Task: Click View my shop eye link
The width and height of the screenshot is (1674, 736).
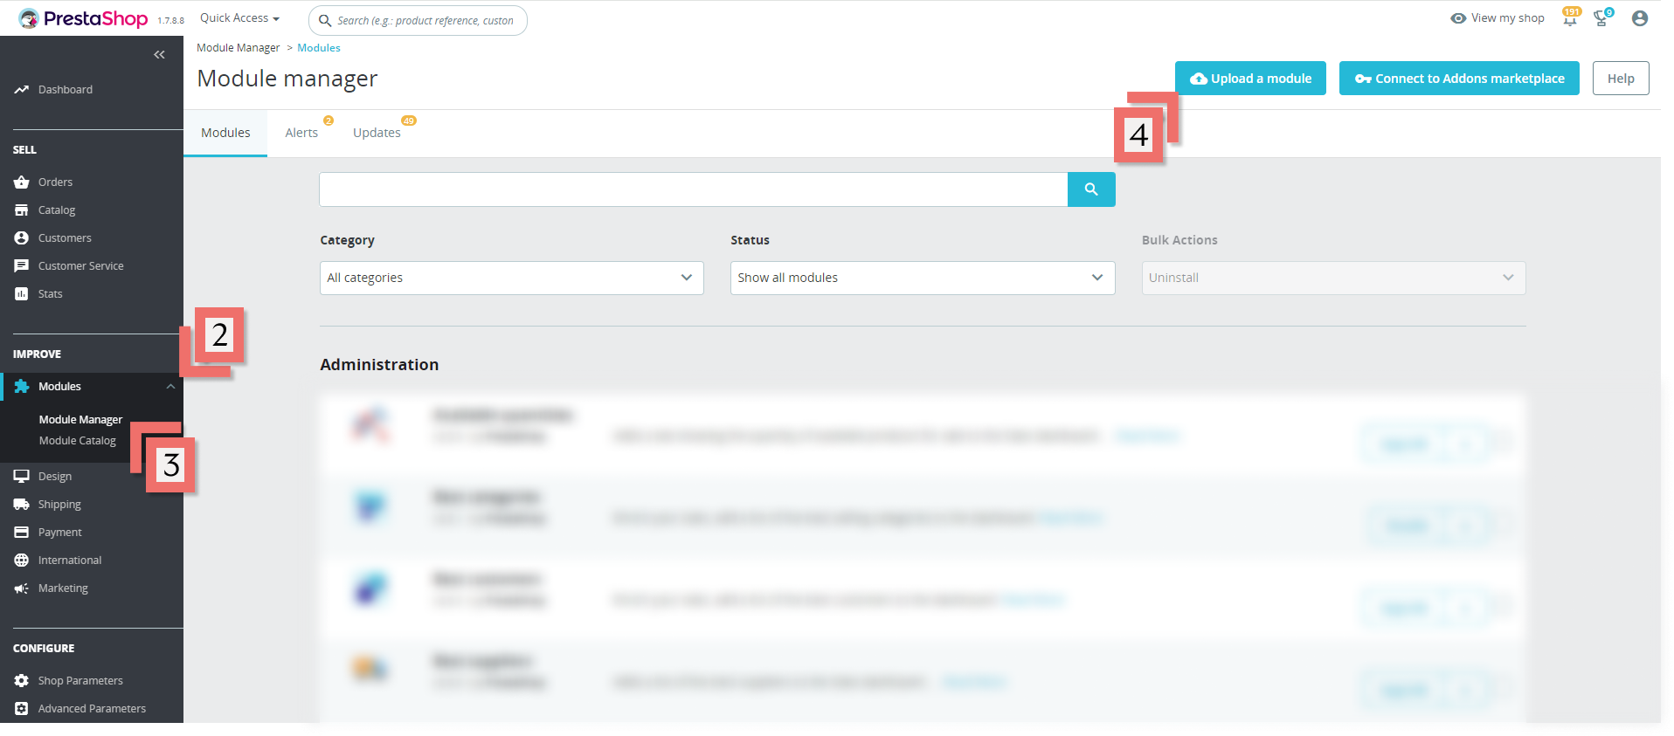Action: (x=1498, y=18)
